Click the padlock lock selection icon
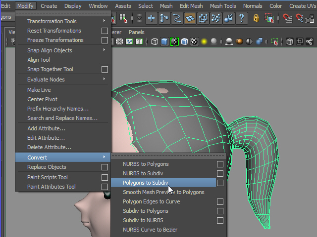 pos(256,19)
